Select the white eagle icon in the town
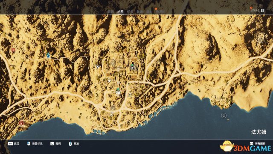This screenshot has height=154, width=273. click(109, 81)
